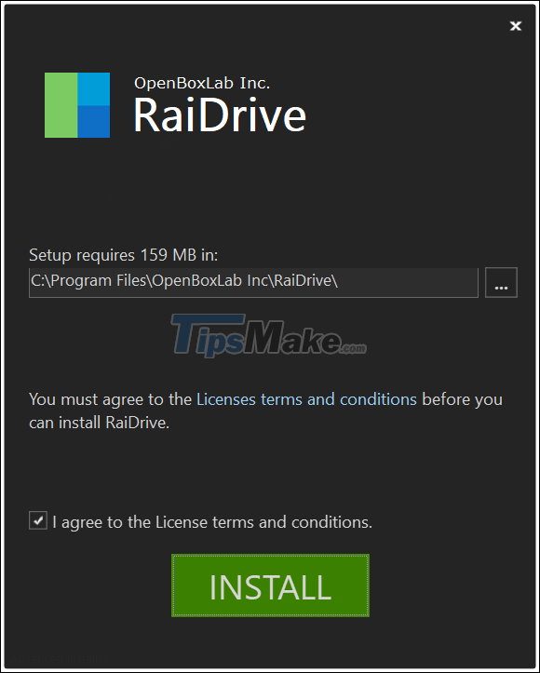This screenshot has width=540, height=673.
Task: Click the 'I agree to the License terms' label
Action: pos(212,522)
